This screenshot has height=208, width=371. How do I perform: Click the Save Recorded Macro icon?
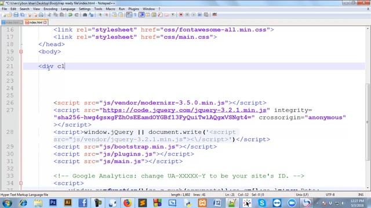pyautogui.click(x=206, y=15)
